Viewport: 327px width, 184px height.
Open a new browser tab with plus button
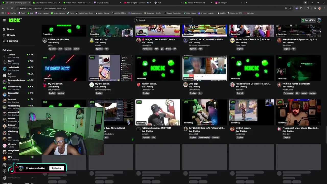[x=246, y=3]
